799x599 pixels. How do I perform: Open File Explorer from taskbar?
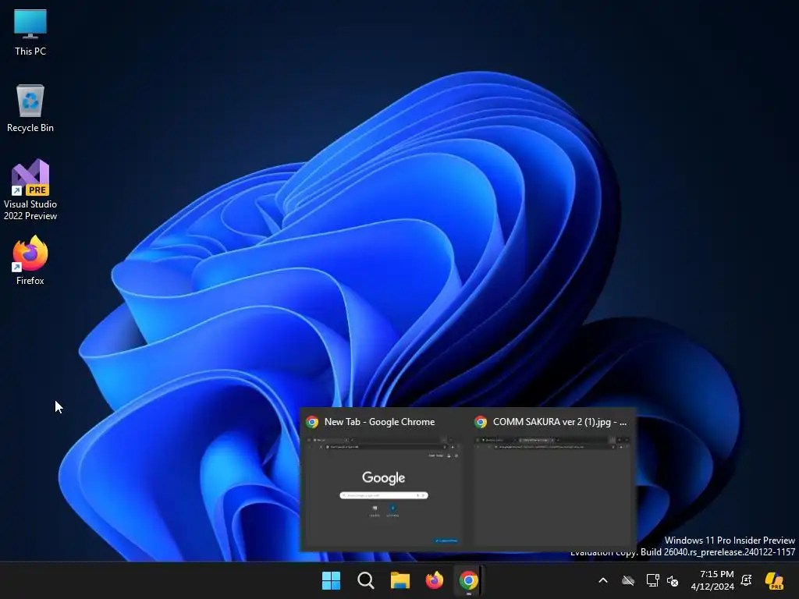(400, 580)
